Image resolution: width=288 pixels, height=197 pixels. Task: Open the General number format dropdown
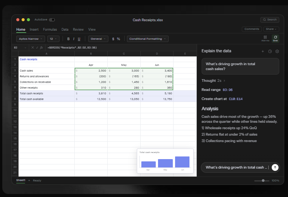point(98,39)
